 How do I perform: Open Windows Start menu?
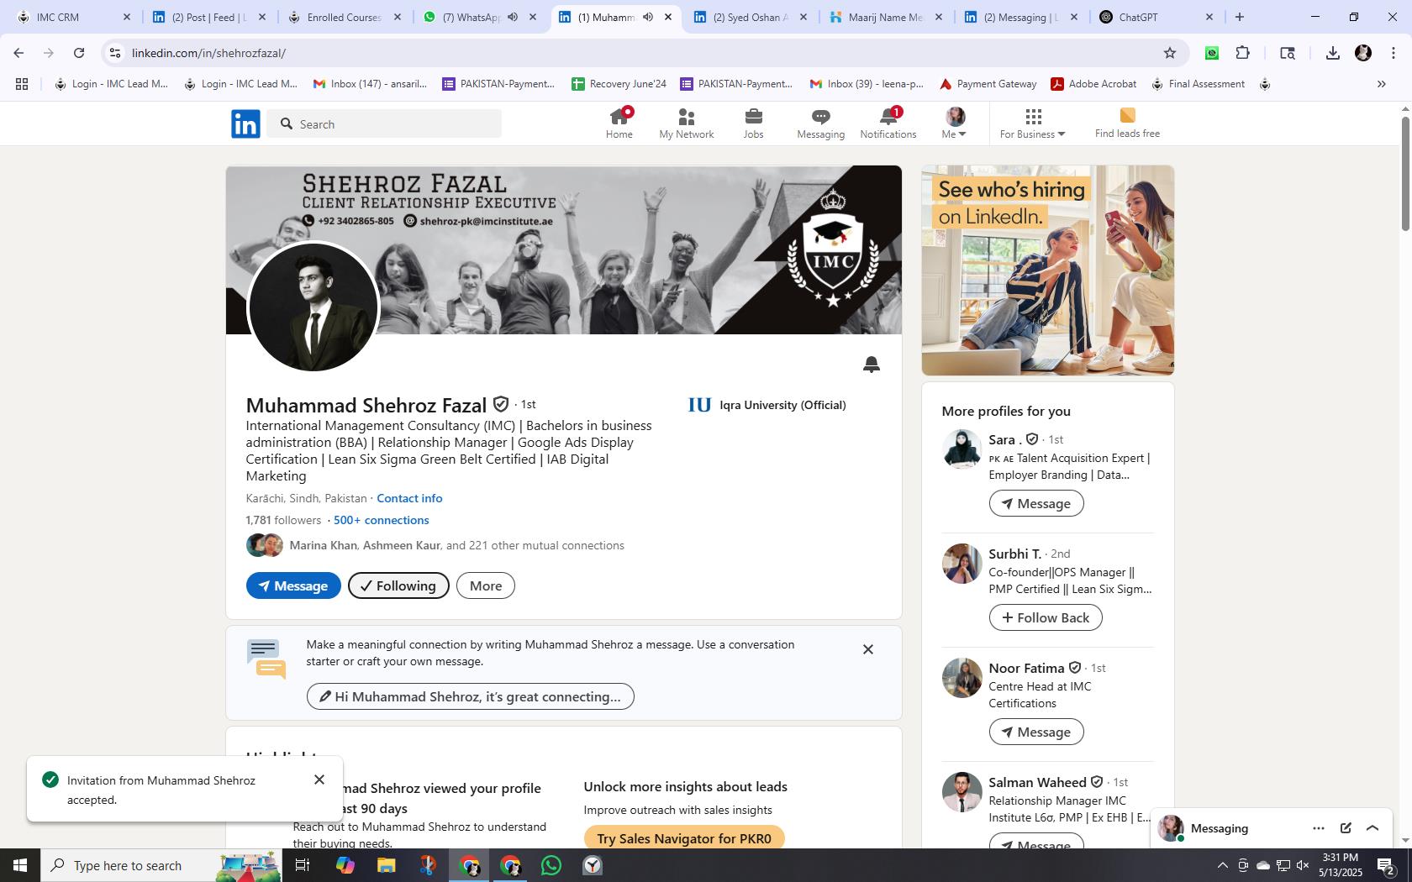(20, 865)
